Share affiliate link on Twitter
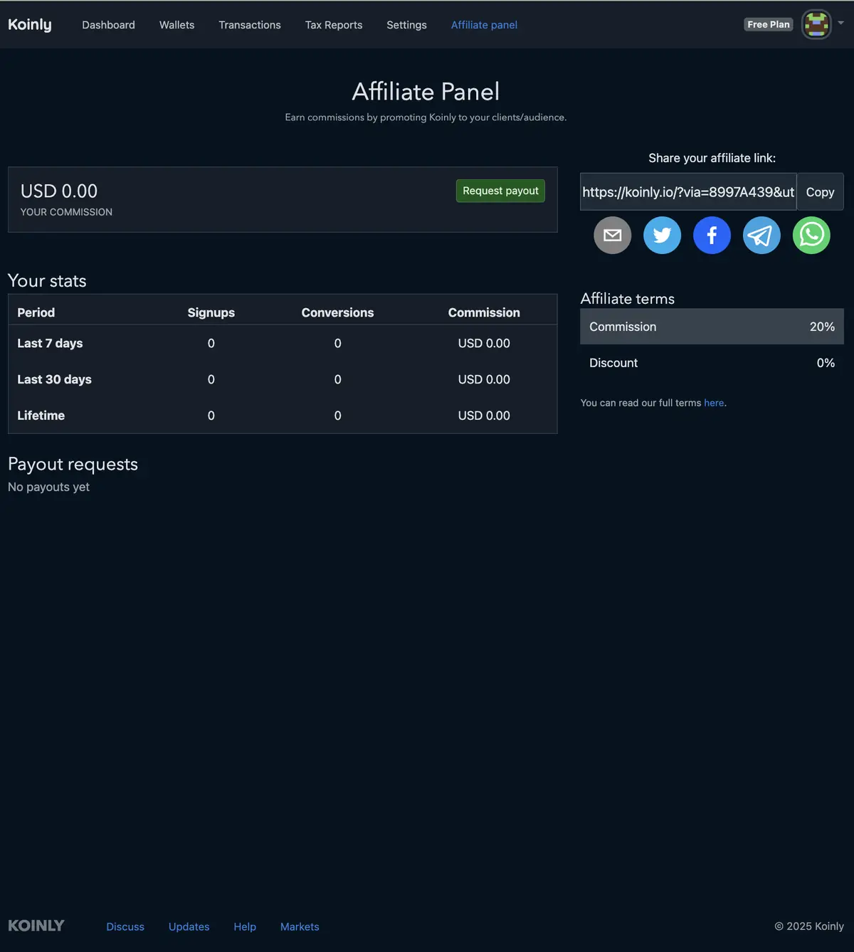This screenshot has height=952, width=854. [662, 236]
